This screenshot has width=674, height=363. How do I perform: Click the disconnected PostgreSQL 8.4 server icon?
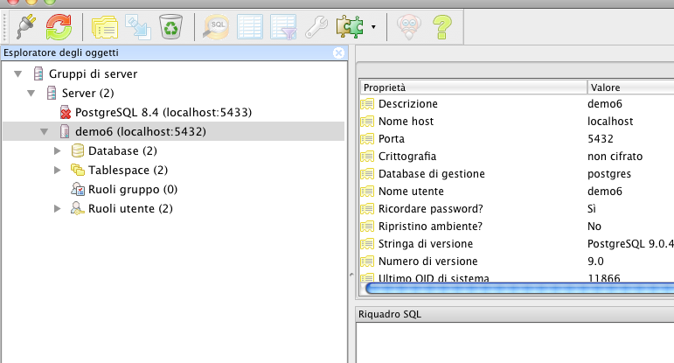[65, 113]
